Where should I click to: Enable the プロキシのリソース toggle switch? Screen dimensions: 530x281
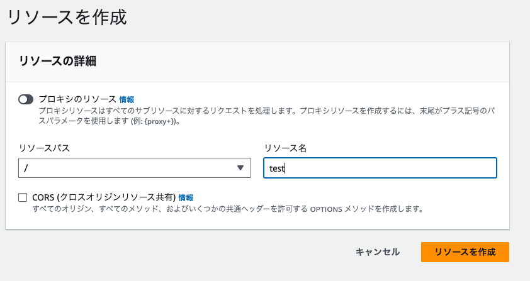26,99
